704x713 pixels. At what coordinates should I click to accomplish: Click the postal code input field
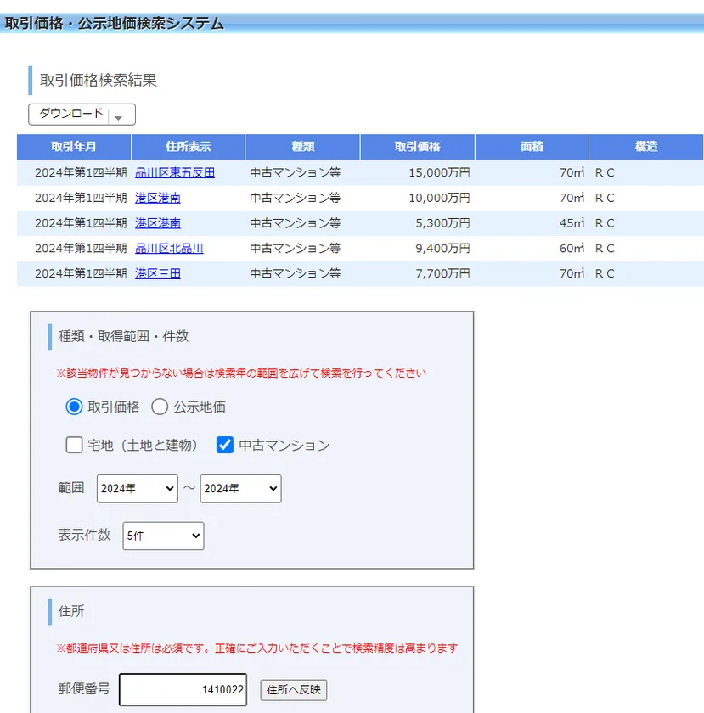click(x=182, y=689)
